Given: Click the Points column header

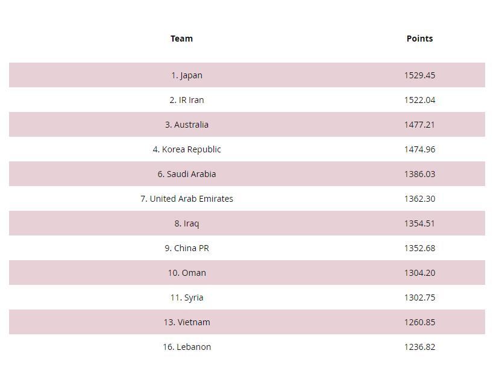Looking at the screenshot, I should tap(419, 39).
